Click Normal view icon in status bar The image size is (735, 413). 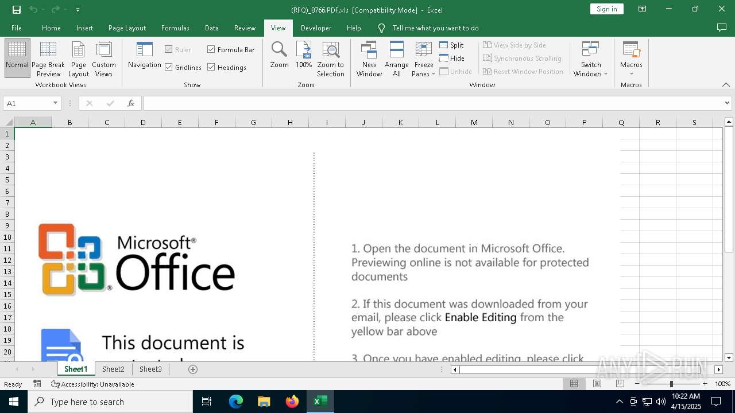point(574,384)
